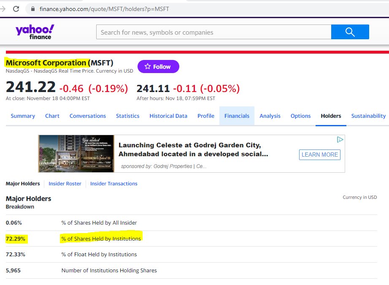Open the Options tab

pyautogui.click(x=300, y=116)
